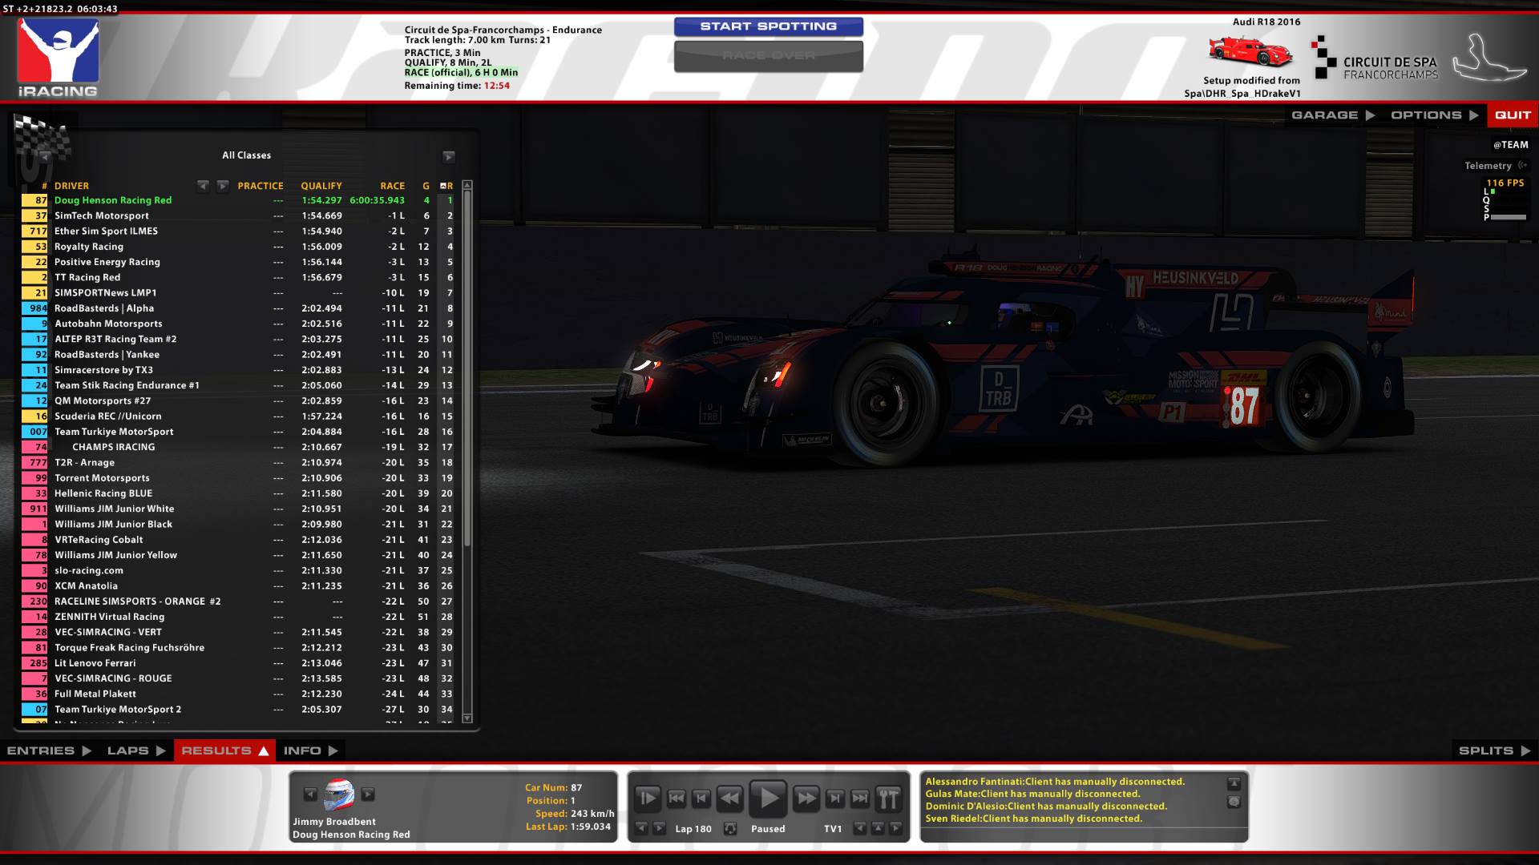1539x865 pixels.
Task: Open the replay camera tools wrench icon
Action: tap(888, 798)
